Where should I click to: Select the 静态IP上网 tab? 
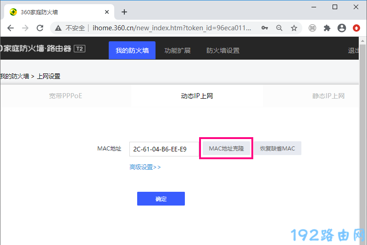tap(328, 96)
